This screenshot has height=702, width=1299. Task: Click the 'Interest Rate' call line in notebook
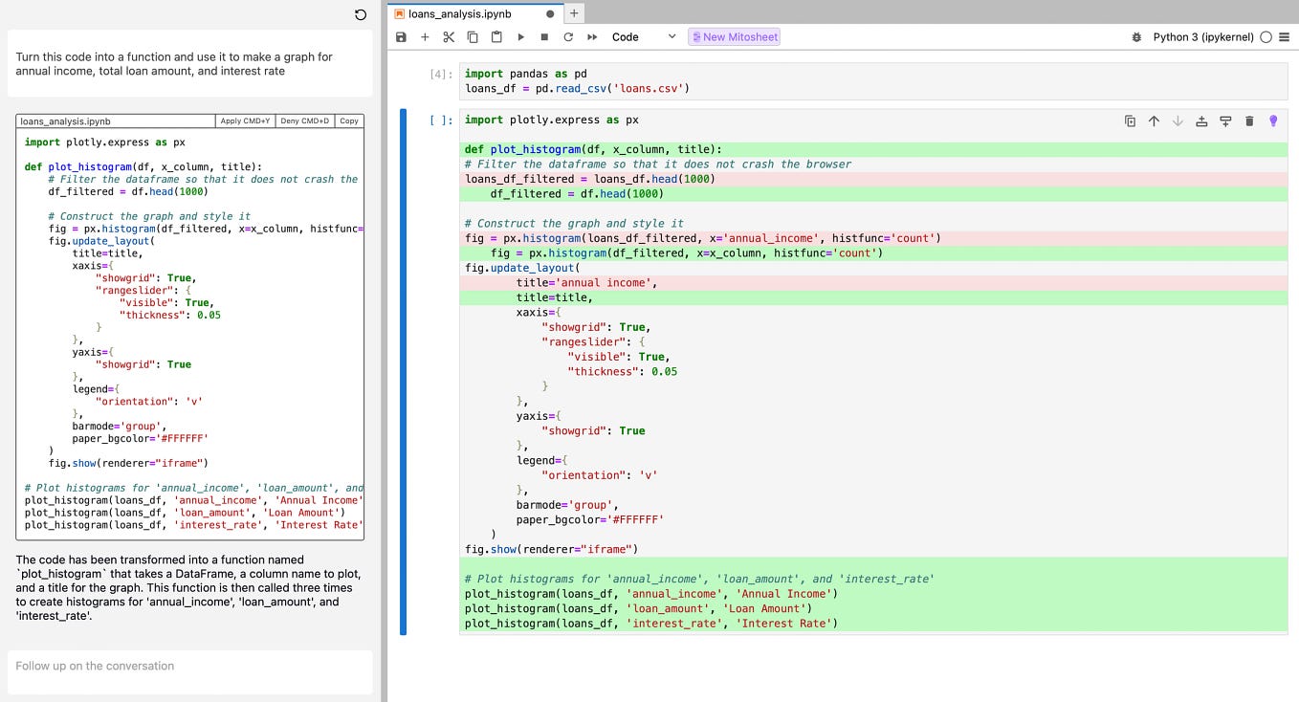(651, 624)
